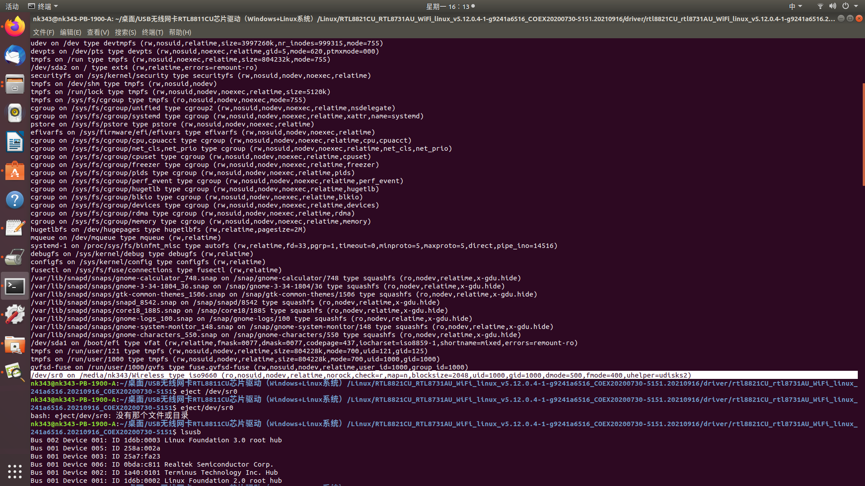
Task: Launch the Thunderbird mail client
Action: 15,55
